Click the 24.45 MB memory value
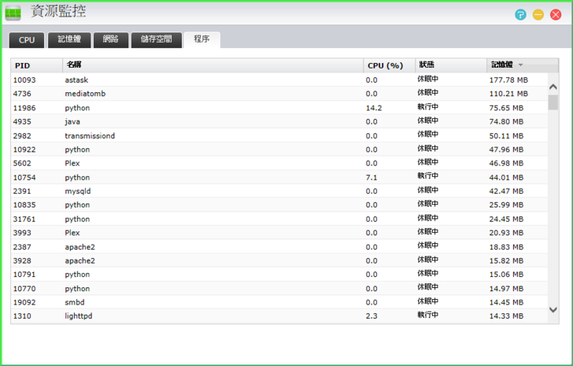Viewport: 573px width, 366px height. (x=507, y=219)
